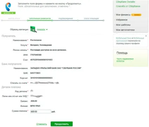Close the mobile bank notification box
Viewport: 149px width, 127px height.
[x=146, y=36]
